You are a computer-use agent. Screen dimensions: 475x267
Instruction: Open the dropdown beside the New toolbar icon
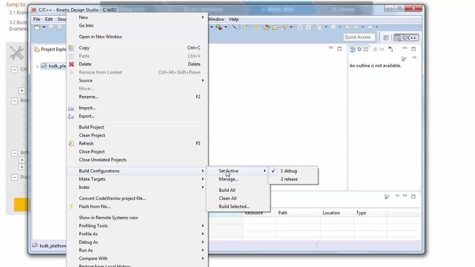[x=44, y=27]
